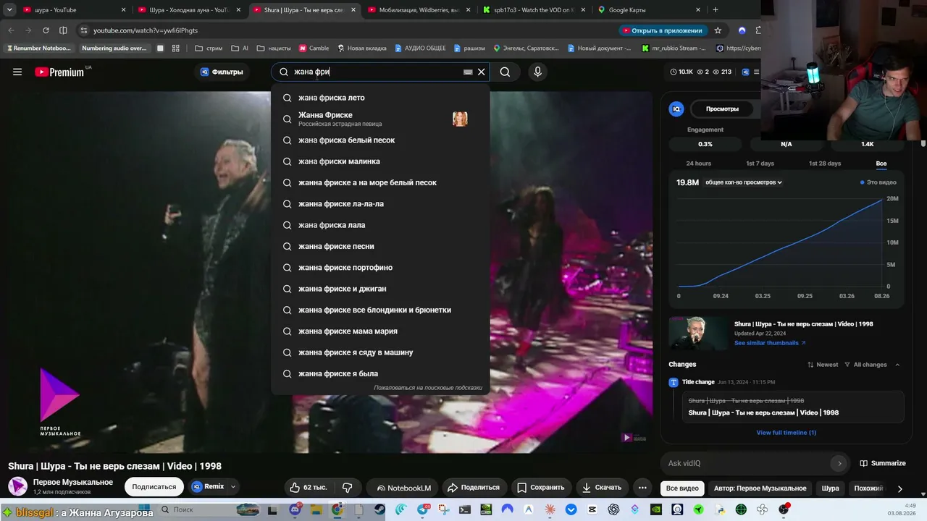Expand the vidIQ Remix dropdown arrow
This screenshot has height=521, width=927.
coord(233,487)
